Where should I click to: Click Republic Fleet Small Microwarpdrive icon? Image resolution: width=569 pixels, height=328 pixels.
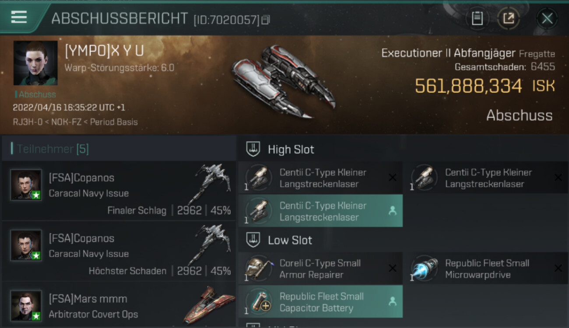425,268
